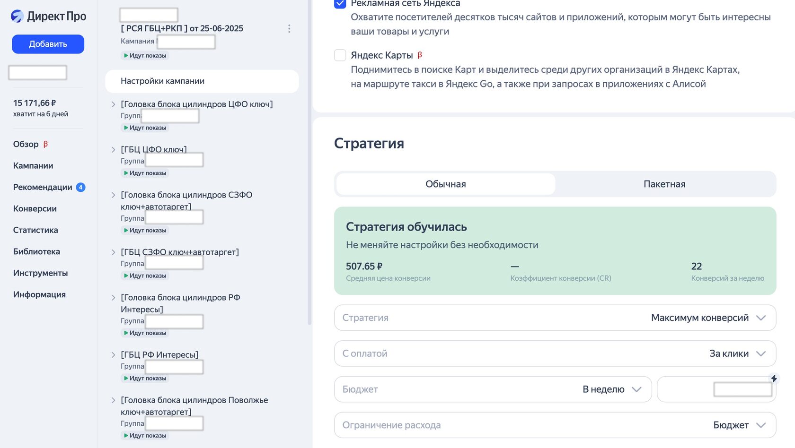Viewport: 795px width, 448px height.
Task: Open the Бюджет period dropdown В неделю
Action: (x=493, y=389)
